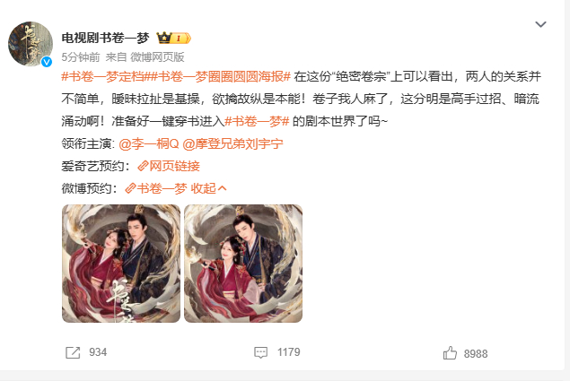Open the 电视剧书卷一梦 profile avatar
This screenshot has height=381, width=570.
click(x=31, y=44)
